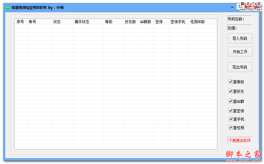Sort by the 帐号 column header
The image size is (264, 164).
click(39, 22)
